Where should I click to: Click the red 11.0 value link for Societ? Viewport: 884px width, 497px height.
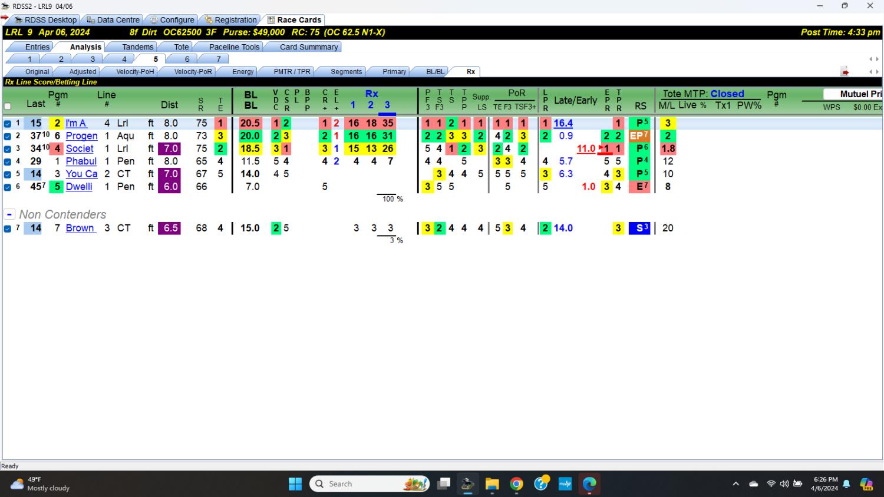586,148
